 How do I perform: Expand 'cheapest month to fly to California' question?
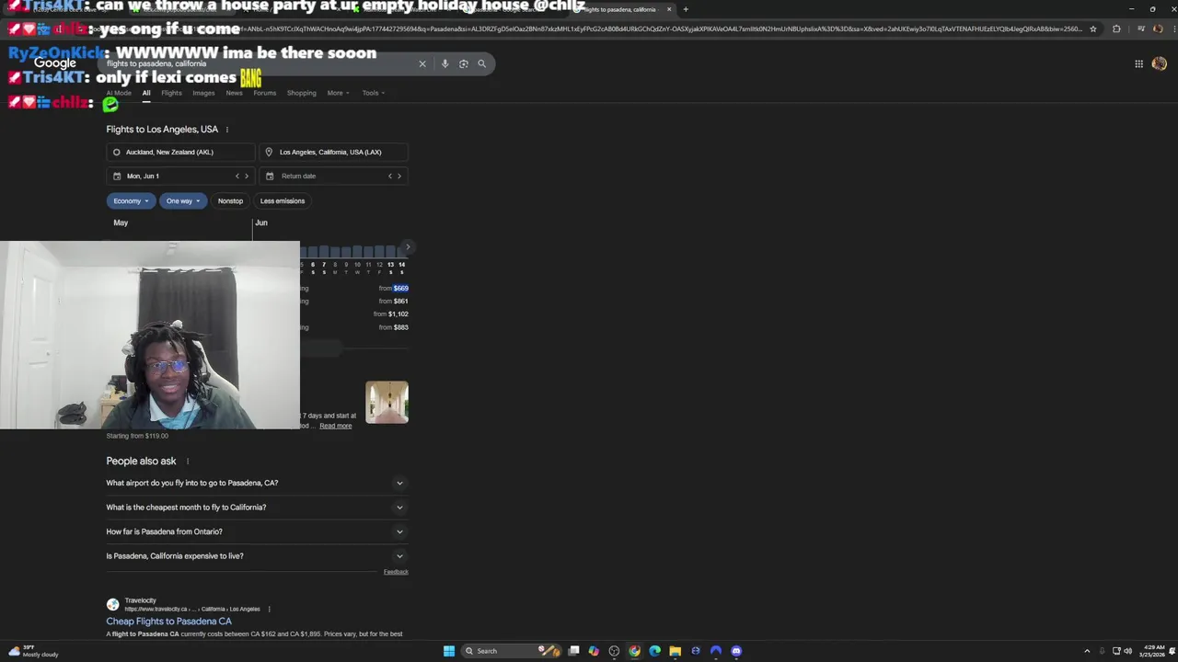[x=257, y=508]
